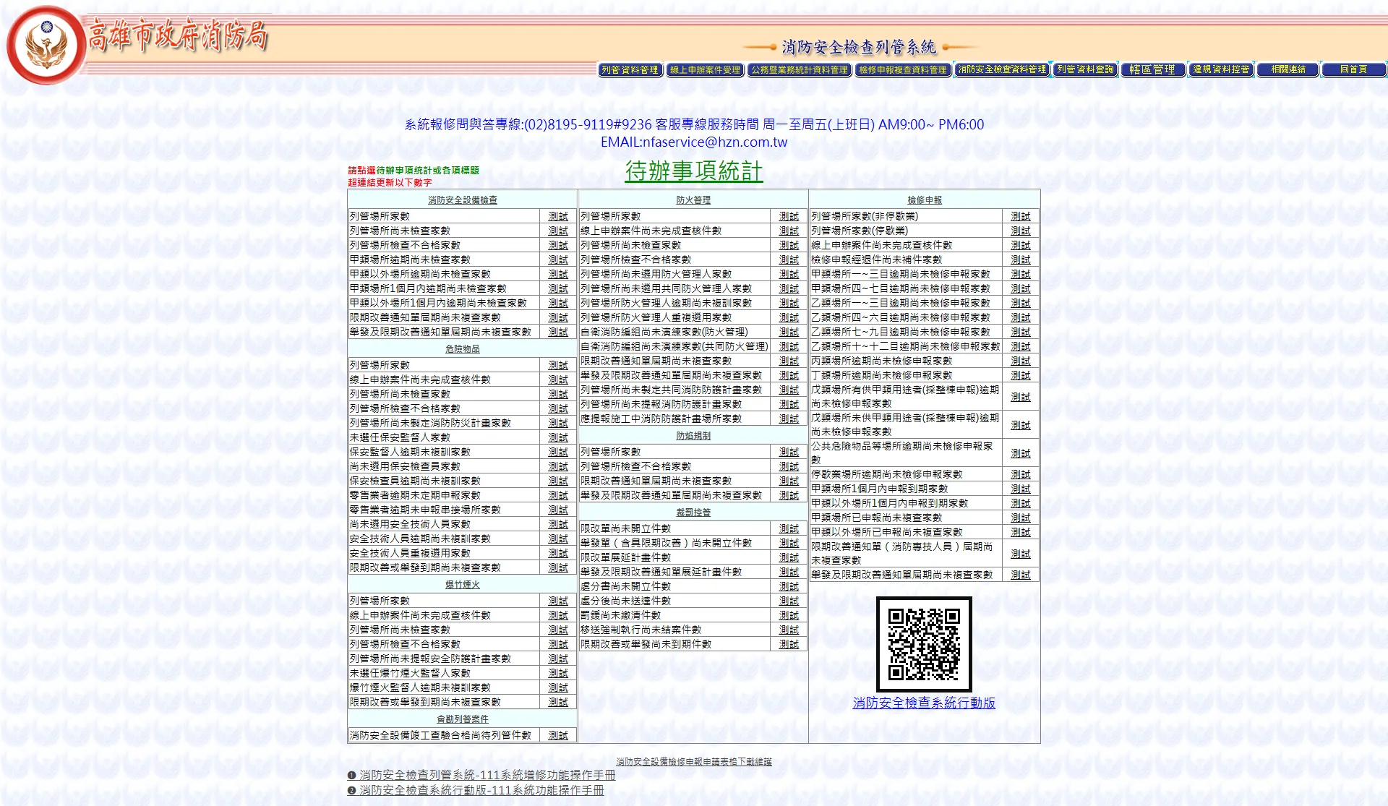Click 測試 for 甲類以外場所逾期尚未檢查家數

pyautogui.click(x=558, y=274)
